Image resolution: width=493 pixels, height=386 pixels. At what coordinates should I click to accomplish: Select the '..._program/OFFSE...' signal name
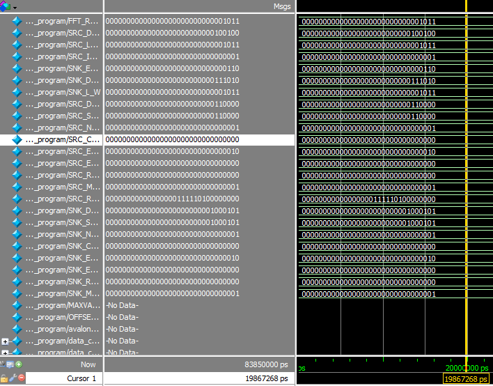[x=62, y=317]
